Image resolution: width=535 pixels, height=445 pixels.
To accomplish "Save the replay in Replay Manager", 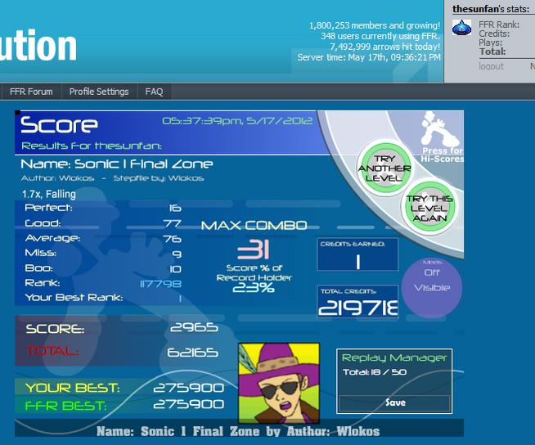I will pyautogui.click(x=395, y=403).
